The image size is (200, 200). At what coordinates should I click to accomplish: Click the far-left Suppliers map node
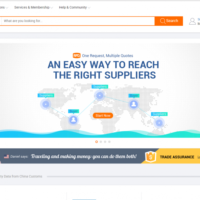46,104
